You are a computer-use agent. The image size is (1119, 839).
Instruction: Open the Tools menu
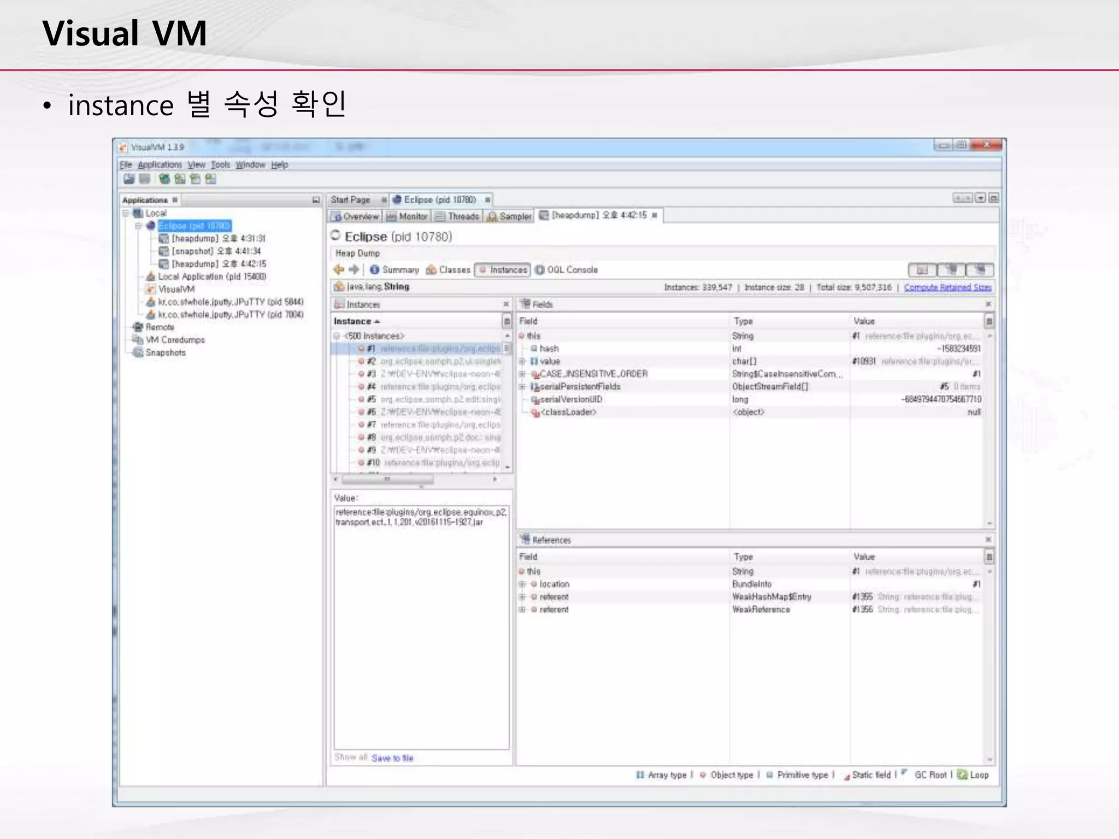221,165
